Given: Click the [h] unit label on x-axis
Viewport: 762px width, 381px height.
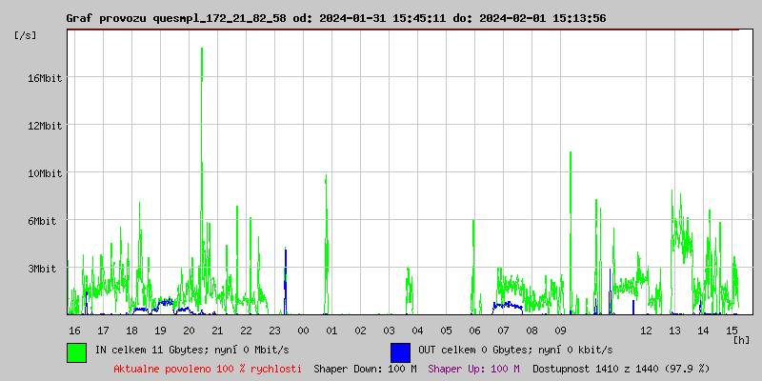Looking at the screenshot, I should coord(741,339).
